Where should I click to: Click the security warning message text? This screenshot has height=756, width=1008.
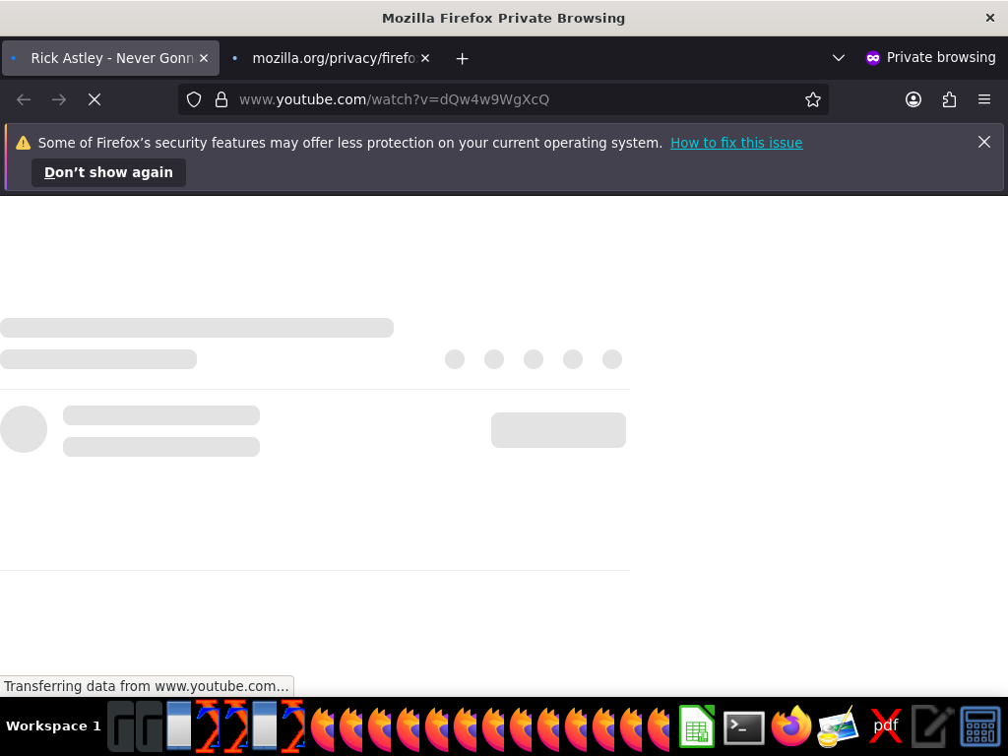pos(349,143)
